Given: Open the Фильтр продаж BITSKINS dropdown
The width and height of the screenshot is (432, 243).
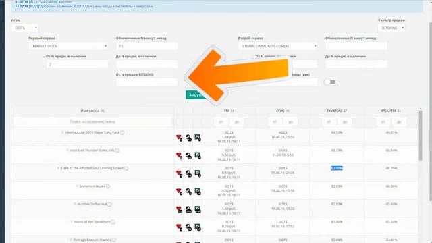Looking at the screenshot, I should 391,28.
